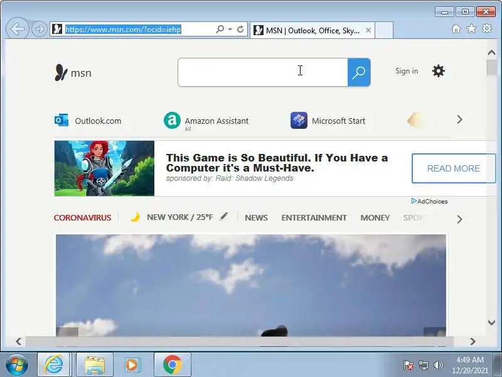The height and width of the screenshot is (377, 502).
Task: Open the NEWS category
Action: pyautogui.click(x=256, y=217)
